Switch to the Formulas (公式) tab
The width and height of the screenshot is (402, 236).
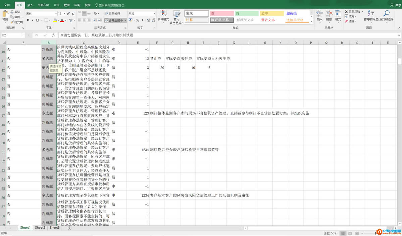click(56, 5)
